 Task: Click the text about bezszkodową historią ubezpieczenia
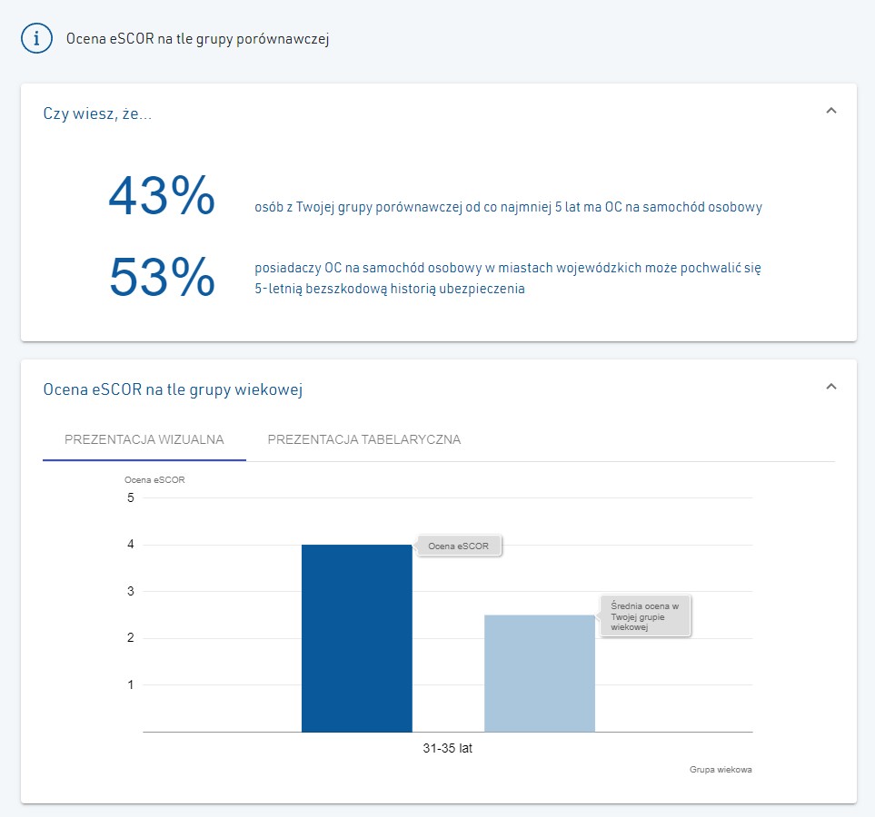point(508,278)
